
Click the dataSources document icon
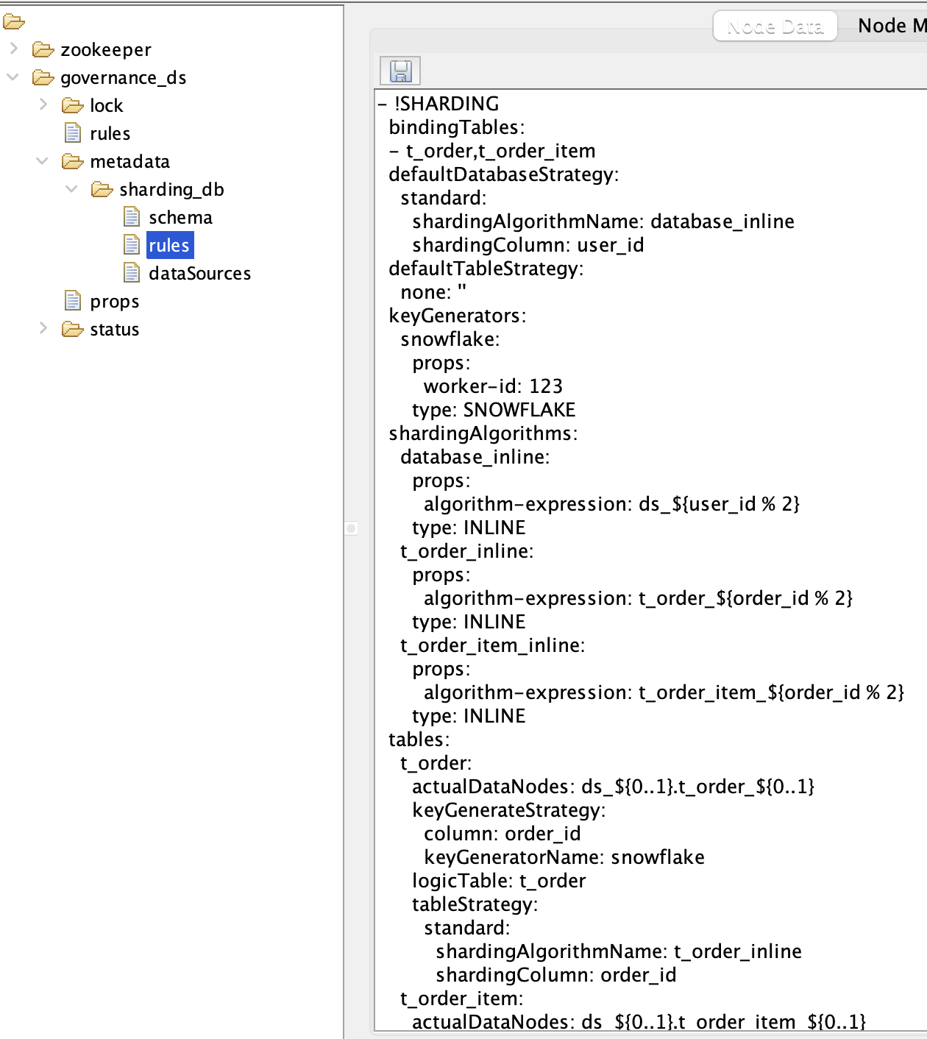point(131,273)
